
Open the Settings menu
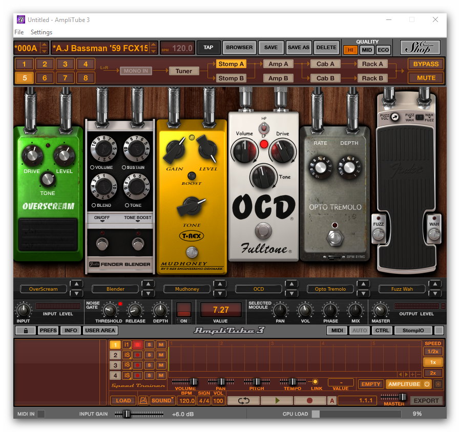pyautogui.click(x=41, y=32)
